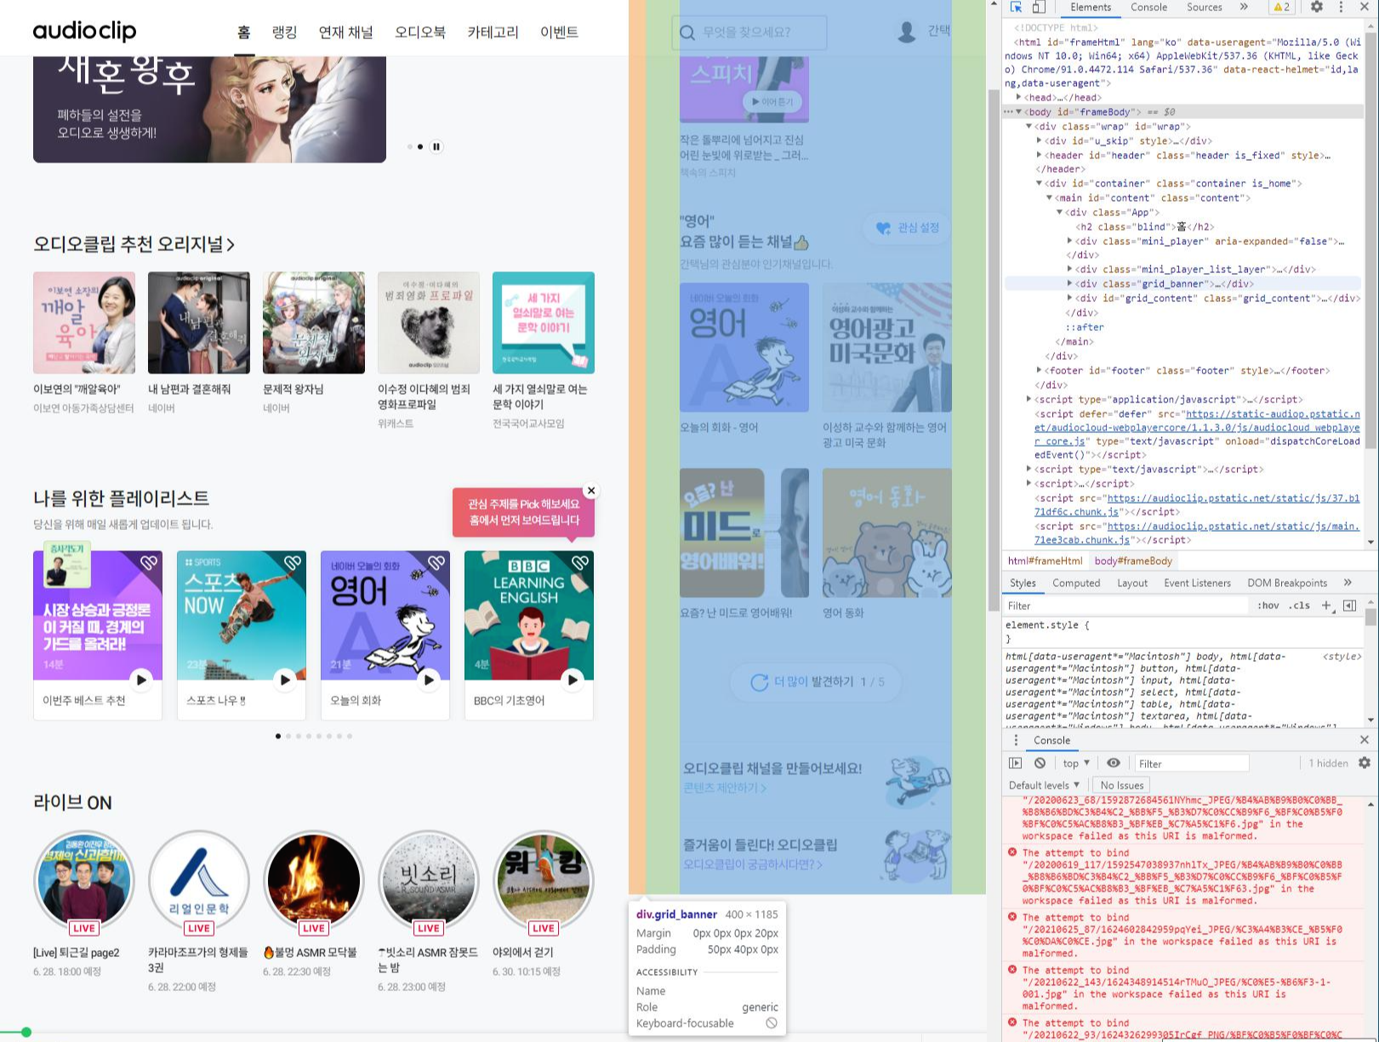Open the 빗소리 ASMR live channel thumbnail
The height and width of the screenshot is (1042, 1379).
[428, 881]
